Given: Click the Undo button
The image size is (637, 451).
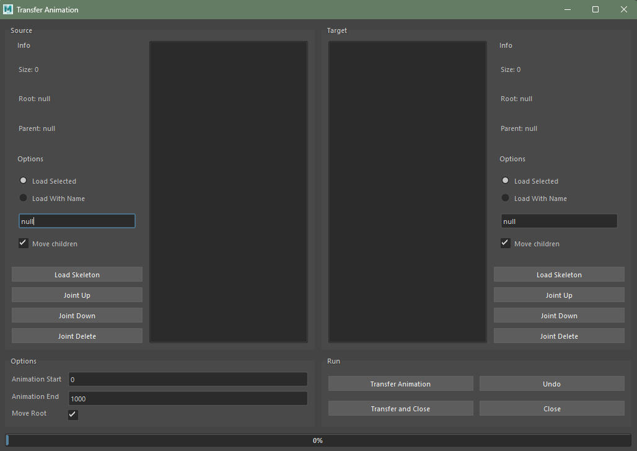Looking at the screenshot, I should 551,384.
